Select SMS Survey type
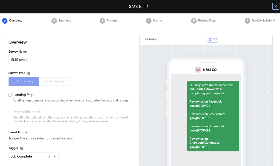The image size is (280, 166). click(24, 81)
